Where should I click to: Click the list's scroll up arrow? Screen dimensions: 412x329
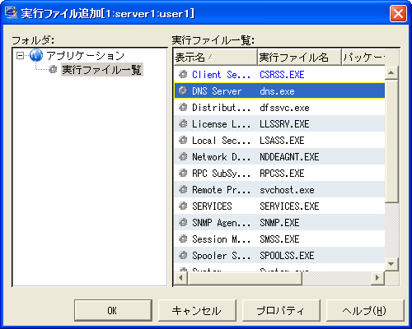tap(391, 72)
